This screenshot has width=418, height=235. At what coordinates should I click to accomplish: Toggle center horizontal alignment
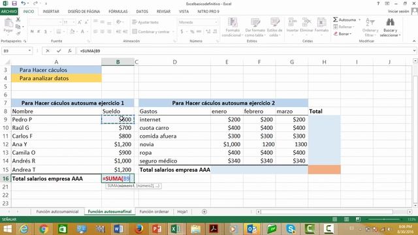tap(103, 32)
